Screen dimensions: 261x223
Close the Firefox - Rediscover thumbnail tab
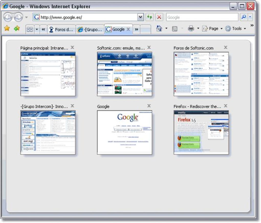tap(225, 106)
